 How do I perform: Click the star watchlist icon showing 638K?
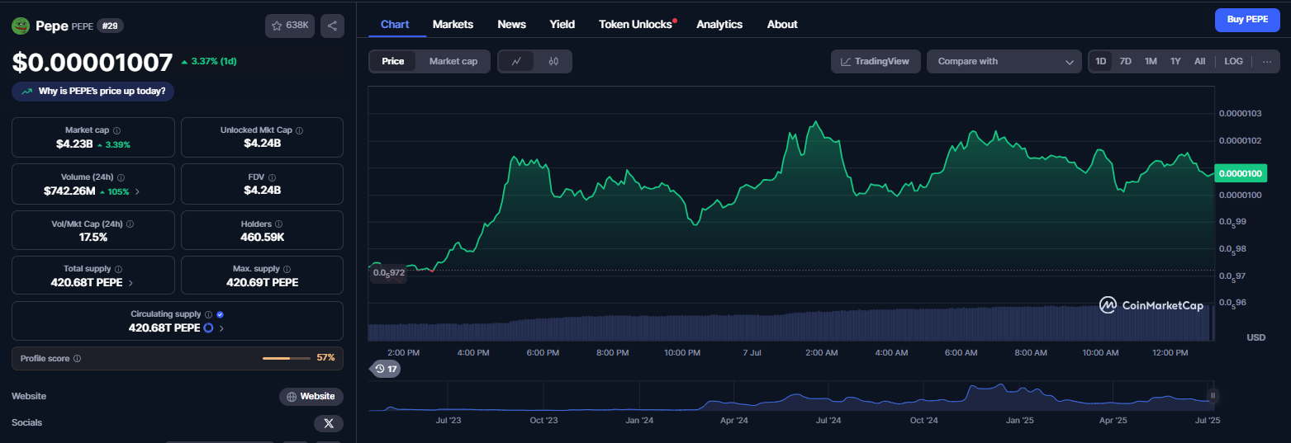pos(290,26)
